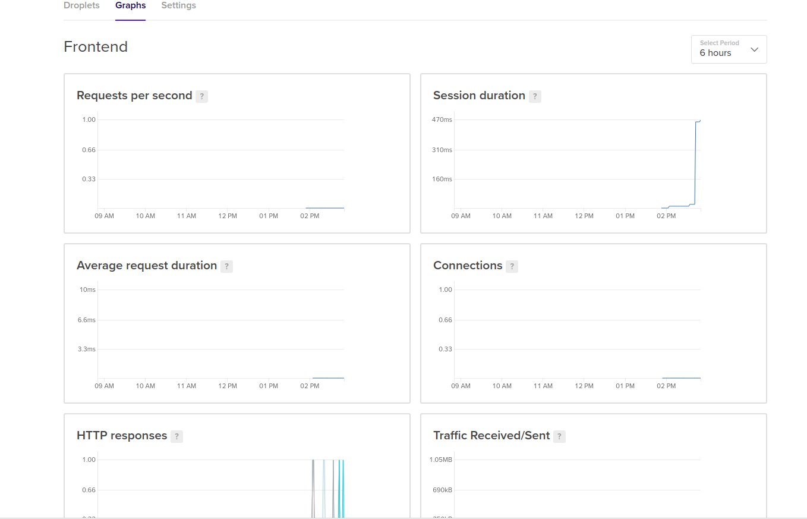Image resolution: width=807 pixels, height=519 pixels.
Task: Open the Select Period dropdown
Action: pos(729,49)
